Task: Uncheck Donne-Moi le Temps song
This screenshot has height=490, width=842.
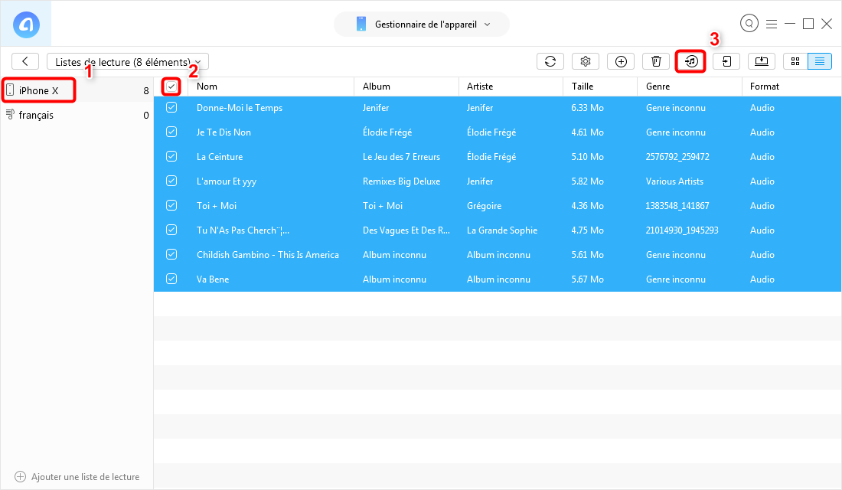Action: pos(171,107)
